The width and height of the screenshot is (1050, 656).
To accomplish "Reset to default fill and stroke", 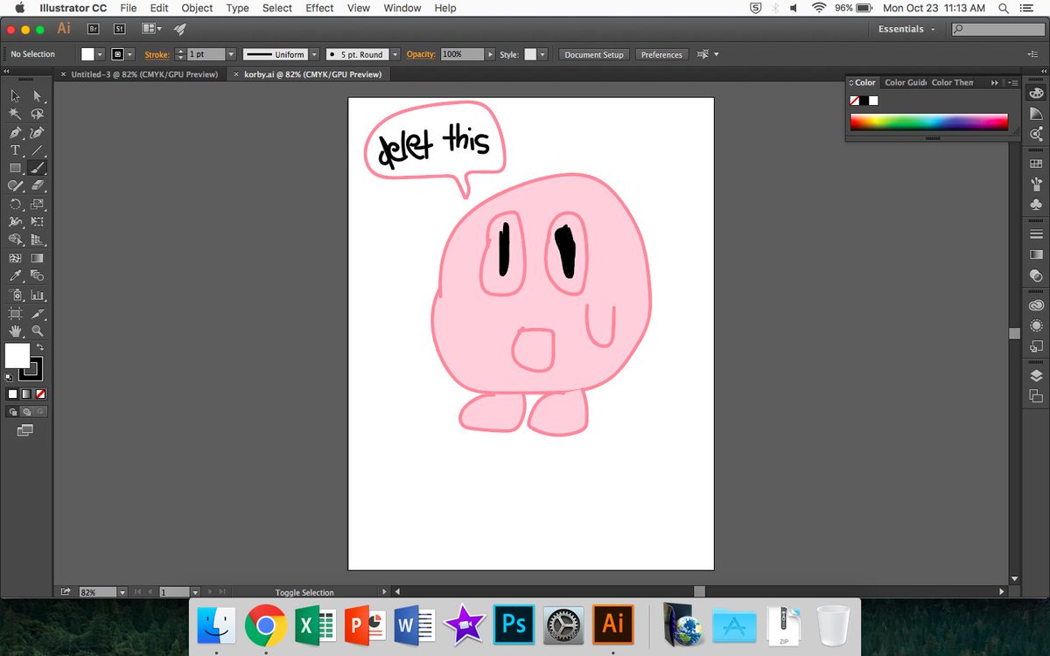I will pos(10,377).
